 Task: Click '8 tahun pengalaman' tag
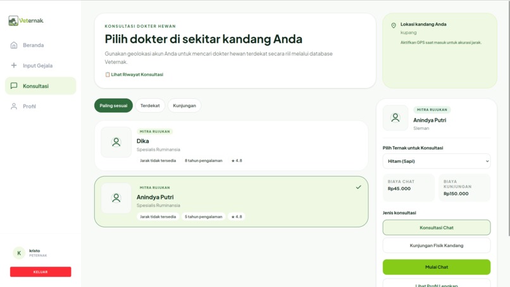click(x=204, y=160)
